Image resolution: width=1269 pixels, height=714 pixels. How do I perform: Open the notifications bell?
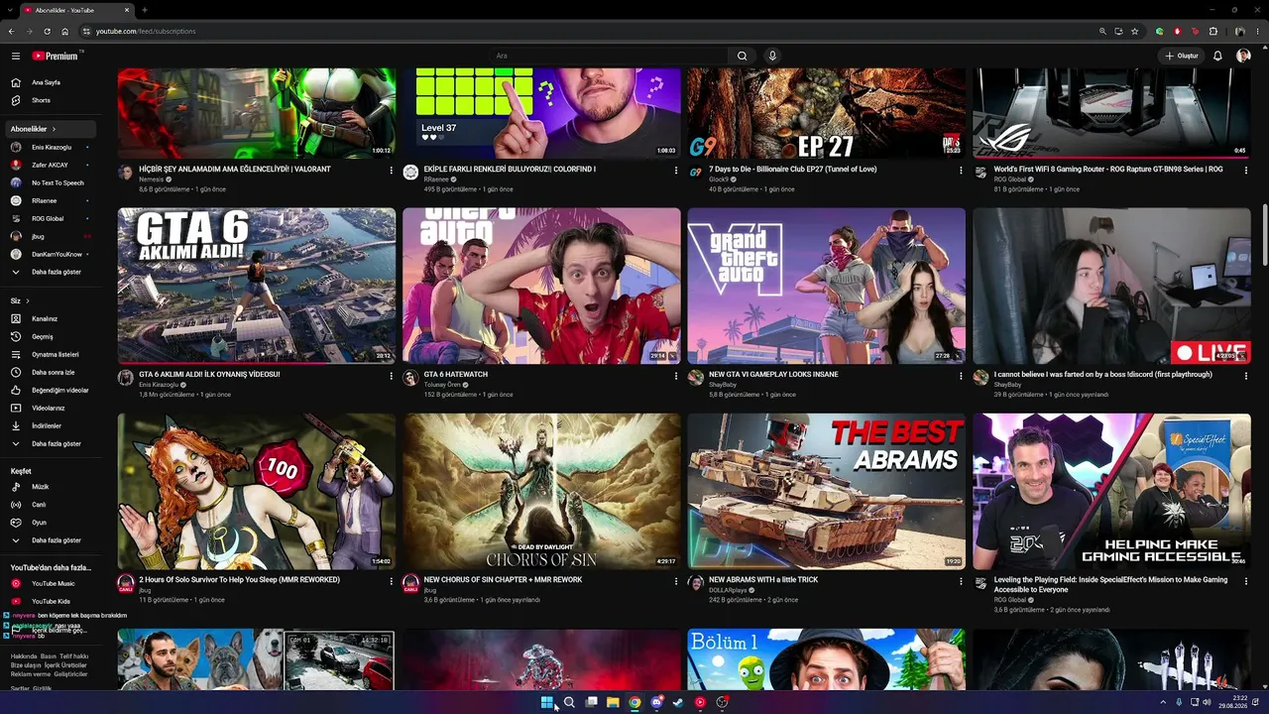coord(1217,56)
